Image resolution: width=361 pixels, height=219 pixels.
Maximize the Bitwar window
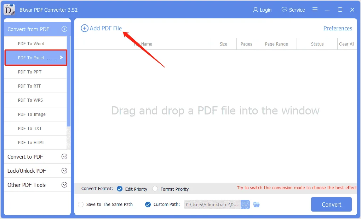(x=340, y=10)
